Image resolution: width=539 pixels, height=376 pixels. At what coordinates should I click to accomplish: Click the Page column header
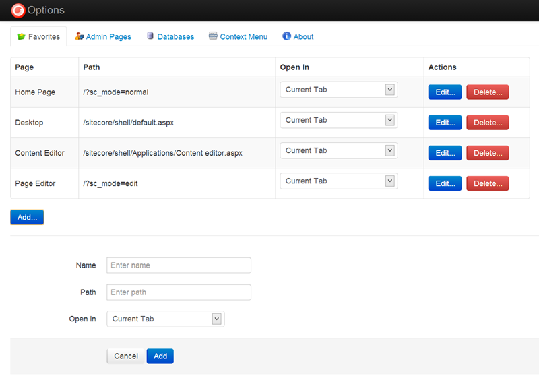click(24, 67)
